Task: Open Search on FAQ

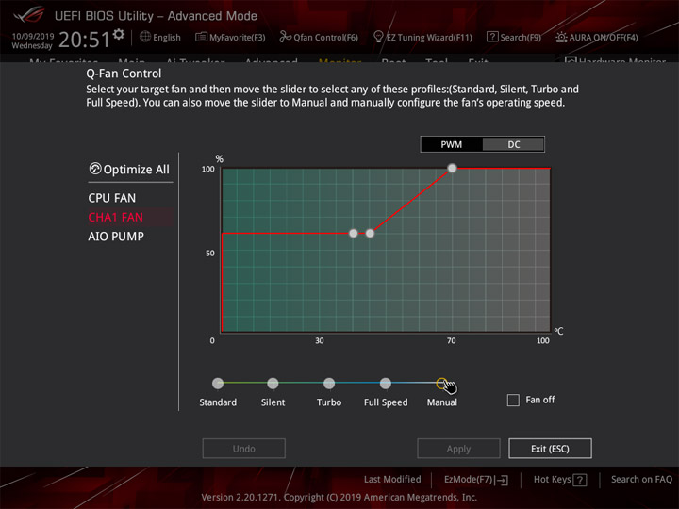Action: (x=641, y=479)
